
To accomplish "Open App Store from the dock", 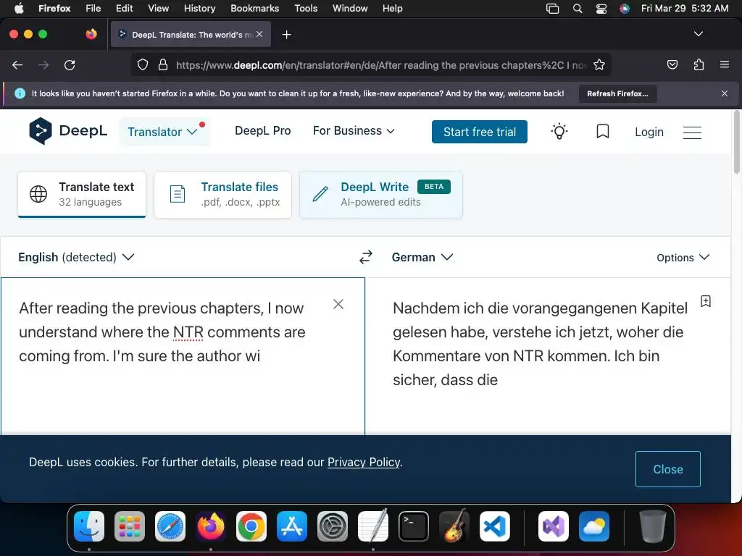I will tap(292, 526).
